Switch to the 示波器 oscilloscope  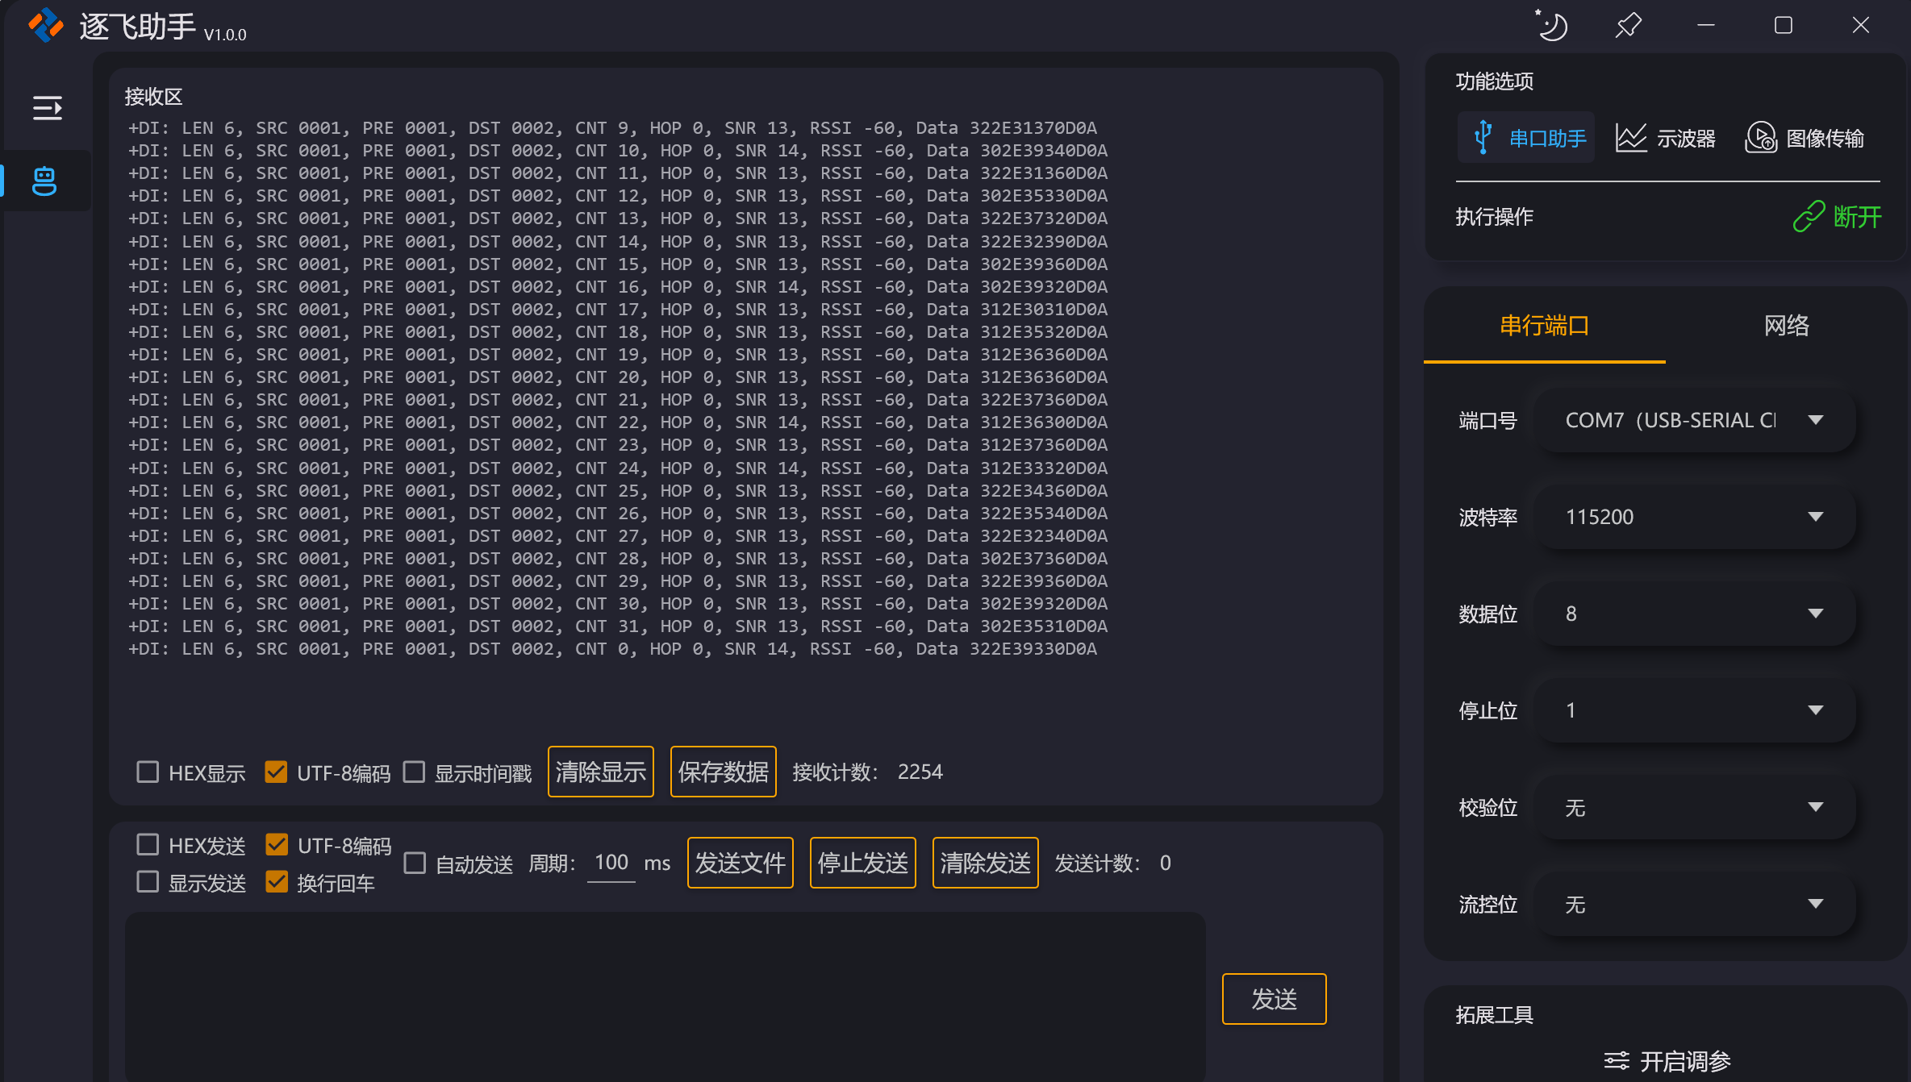pos(1665,138)
